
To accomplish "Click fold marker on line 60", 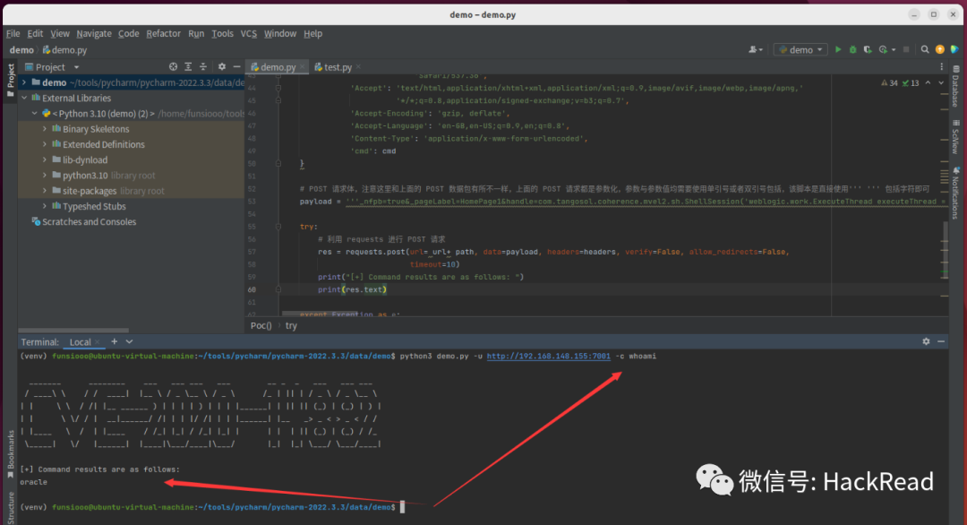I will pyautogui.click(x=278, y=289).
